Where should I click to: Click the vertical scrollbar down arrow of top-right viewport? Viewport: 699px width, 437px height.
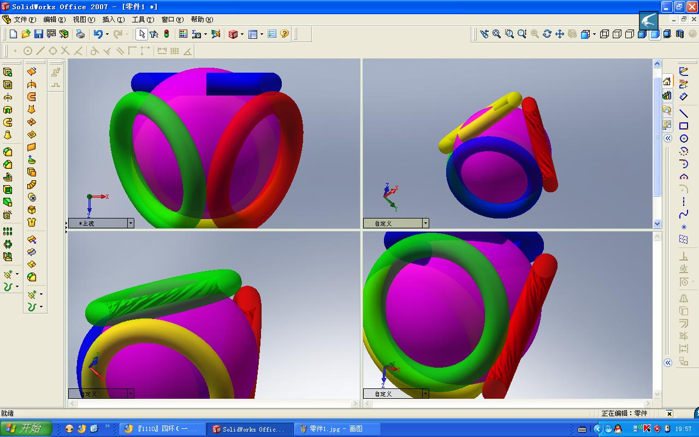(x=657, y=223)
